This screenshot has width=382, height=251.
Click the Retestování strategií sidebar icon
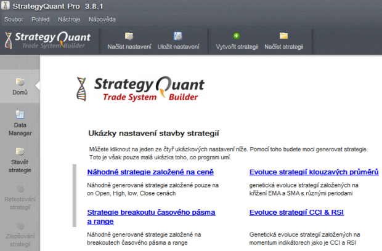[x=20, y=189]
